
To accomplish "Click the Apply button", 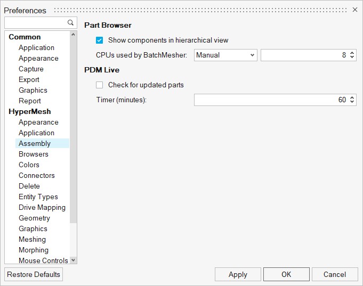I will point(238,274).
